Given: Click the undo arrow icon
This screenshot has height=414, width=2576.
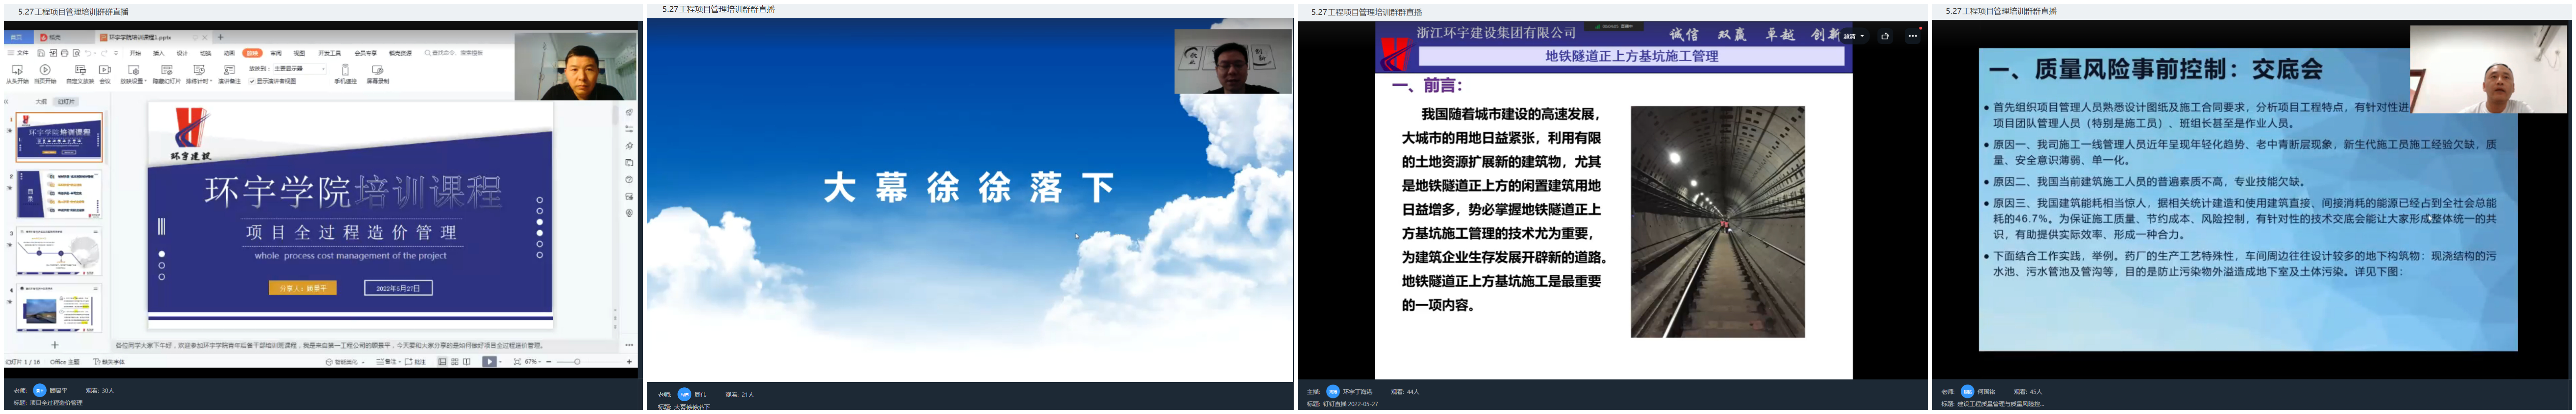Looking at the screenshot, I should pyautogui.click(x=88, y=53).
